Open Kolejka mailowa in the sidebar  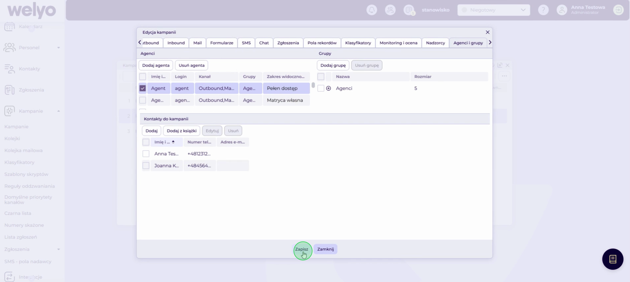point(24,151)
